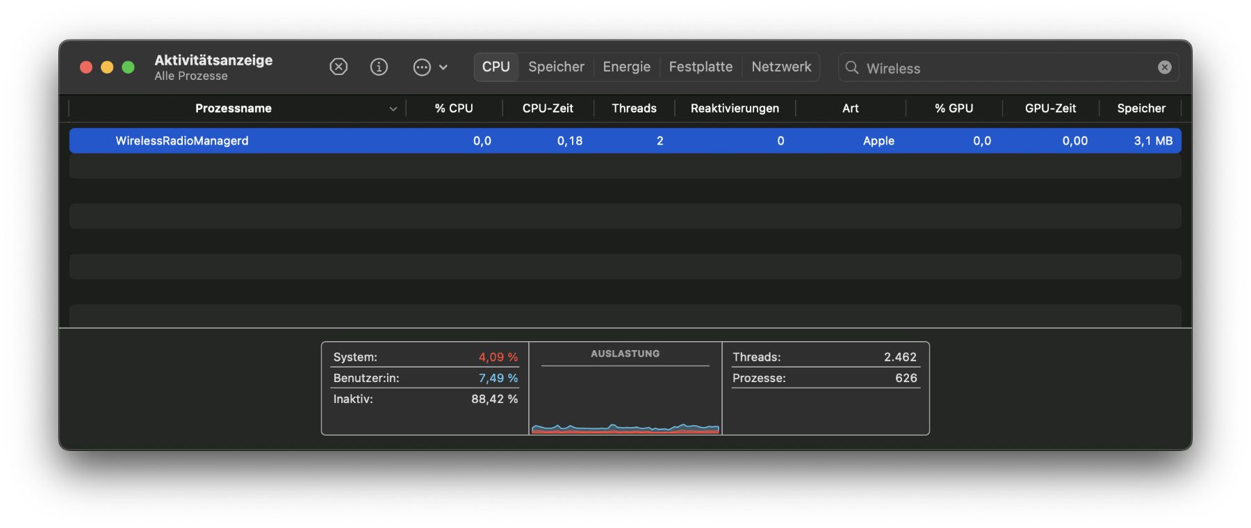Clear the Wireless search text

[1164, 67]
